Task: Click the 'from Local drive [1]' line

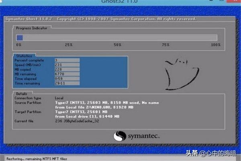Action: (x=87, y=116)
